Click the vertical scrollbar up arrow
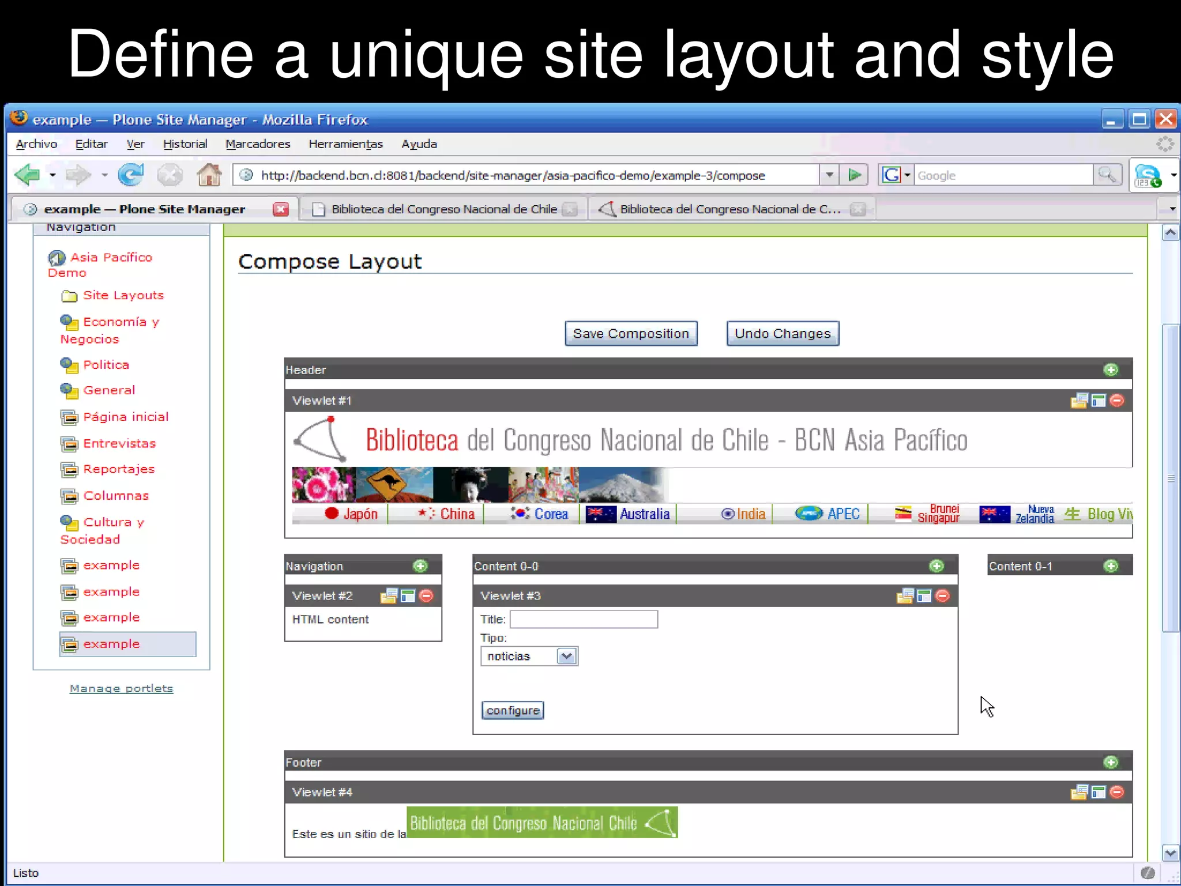This screenshot has width=1181, height=886. (x=1171, y=233)
